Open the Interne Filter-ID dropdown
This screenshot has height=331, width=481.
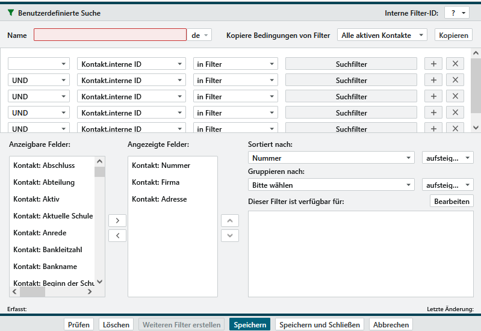(457, 13)
